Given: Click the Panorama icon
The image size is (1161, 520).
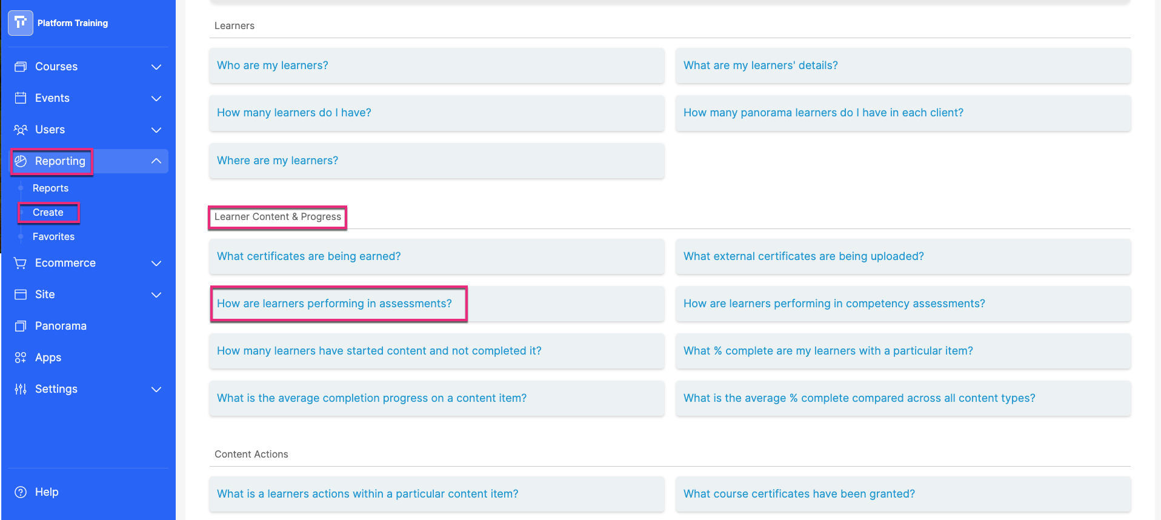Looking at the screenshot, I should (21, 326).
